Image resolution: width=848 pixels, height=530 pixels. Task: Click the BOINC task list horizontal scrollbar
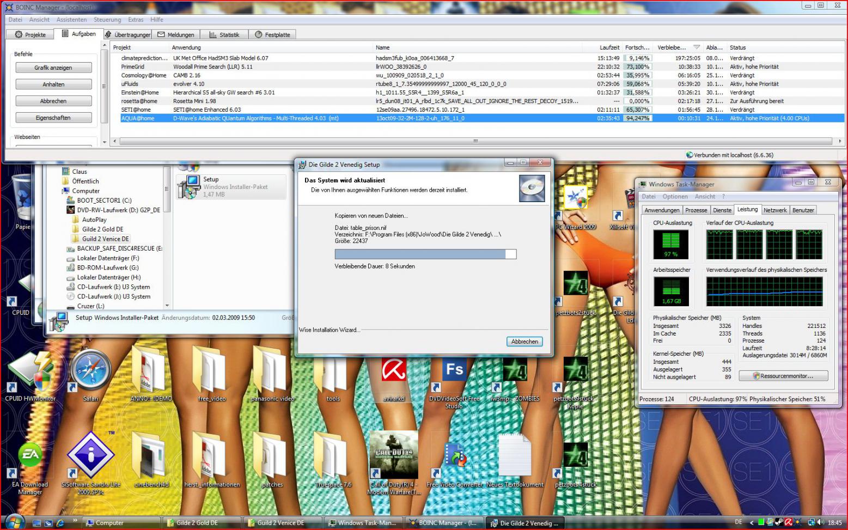(474, 141)
